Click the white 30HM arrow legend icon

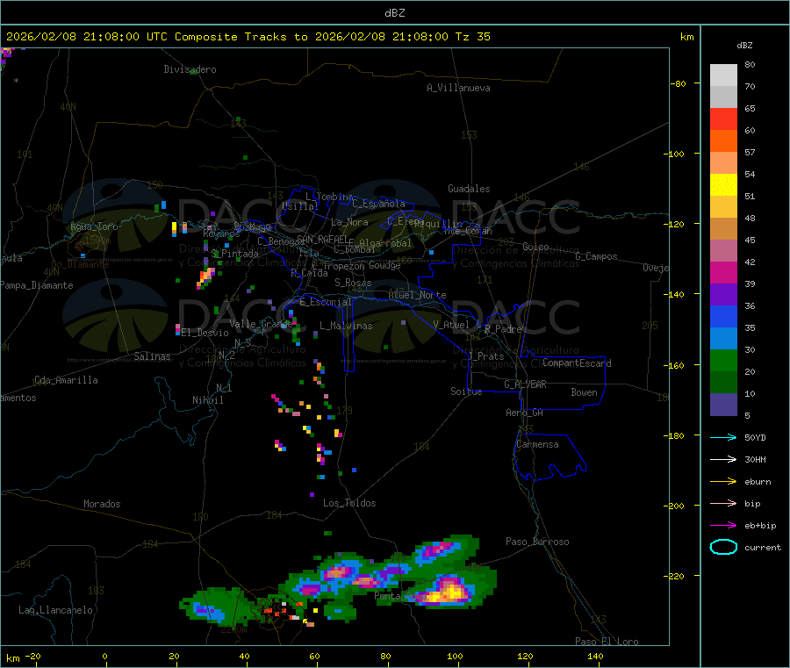[x=723, y=459]
